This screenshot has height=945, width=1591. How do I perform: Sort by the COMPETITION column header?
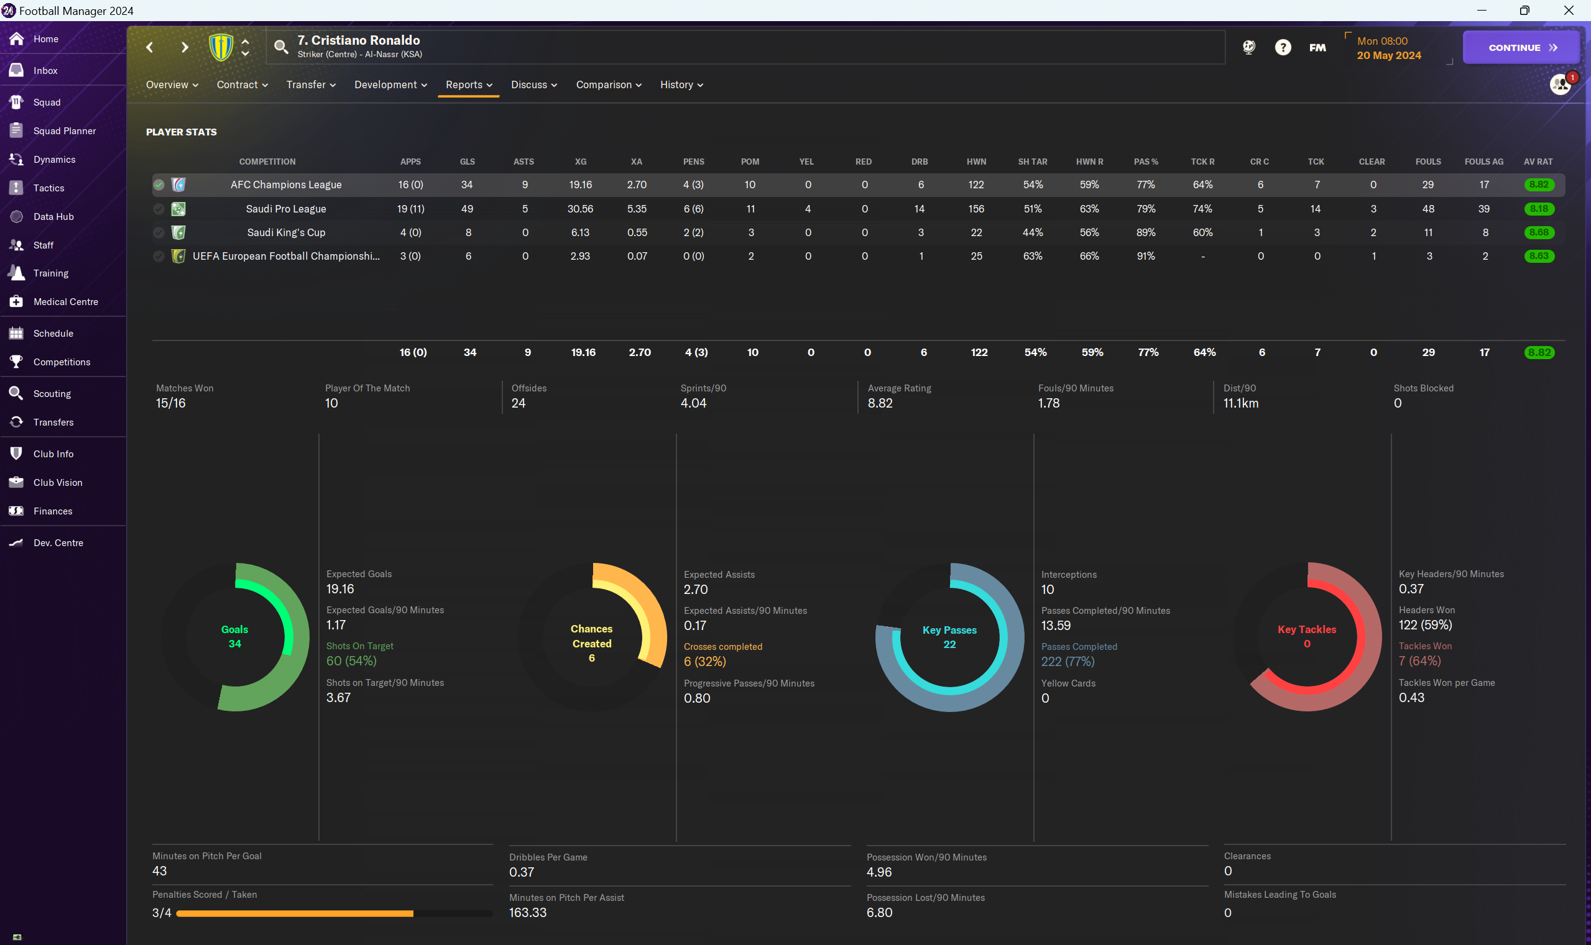(x=267, y=162)
